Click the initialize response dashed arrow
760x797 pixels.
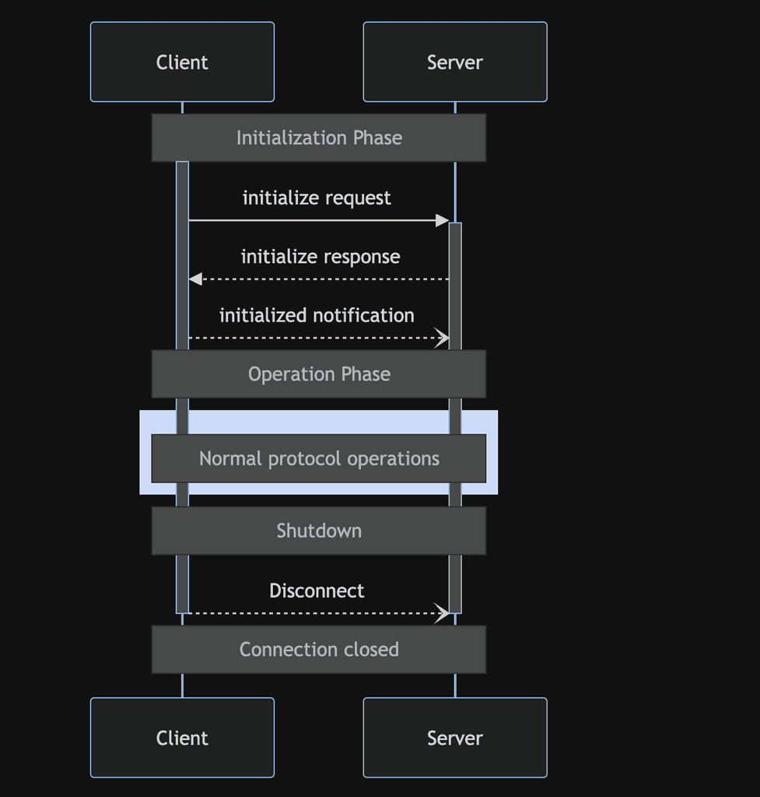coord(319,278)
